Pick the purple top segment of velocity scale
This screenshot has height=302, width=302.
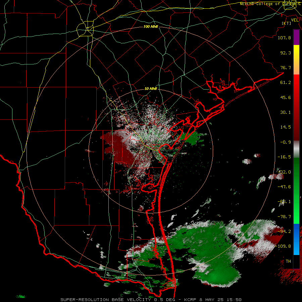(x=296, y=38)
